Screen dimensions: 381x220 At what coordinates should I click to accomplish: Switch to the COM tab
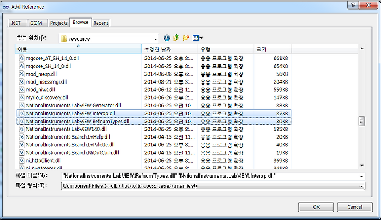pos(38,23)
